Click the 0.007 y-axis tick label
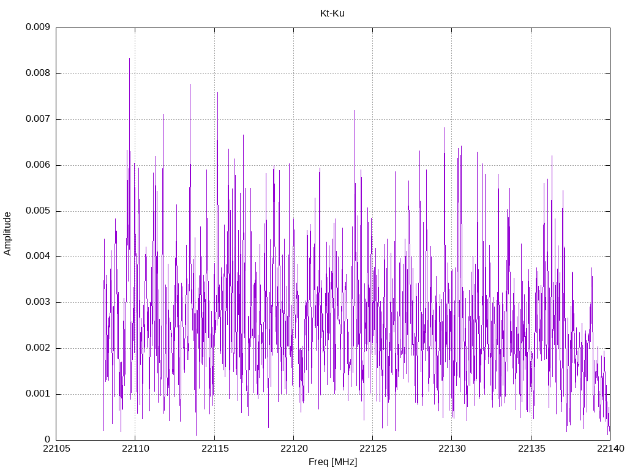The width and height of the screenshot is (627, 470). coord(38,119)
